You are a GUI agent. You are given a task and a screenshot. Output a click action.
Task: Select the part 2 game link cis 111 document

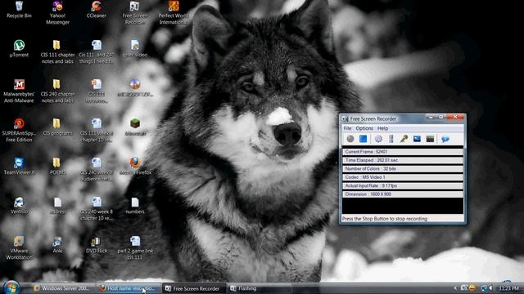pyautogui.click(x=135, y=248)
